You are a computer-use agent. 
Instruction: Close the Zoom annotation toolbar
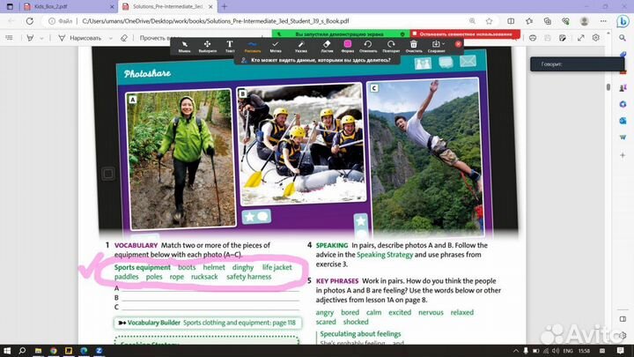click(x=458, y=44)
